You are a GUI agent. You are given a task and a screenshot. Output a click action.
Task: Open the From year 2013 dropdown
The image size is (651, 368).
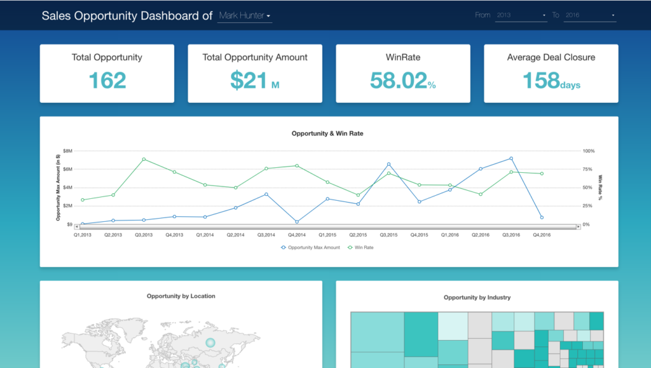click(521, 15)
